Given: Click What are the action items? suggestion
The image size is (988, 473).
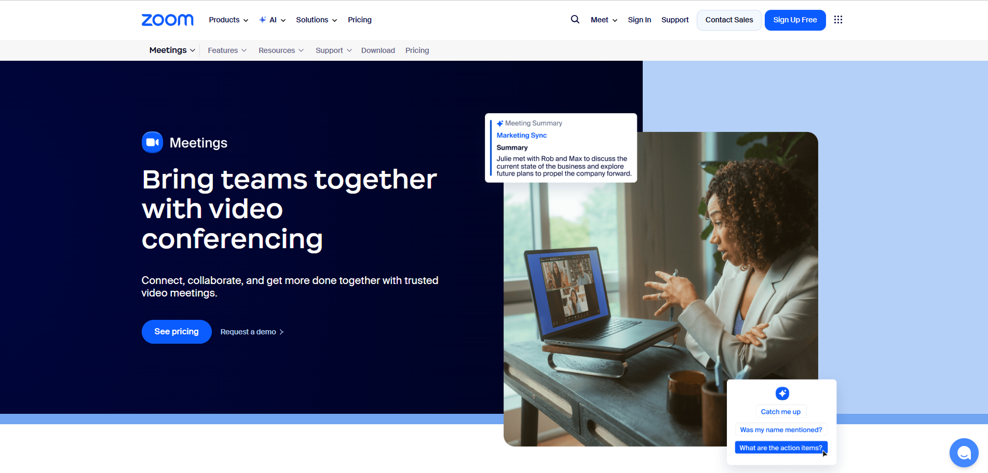Looking at the screenshot, I should (781, 448).
